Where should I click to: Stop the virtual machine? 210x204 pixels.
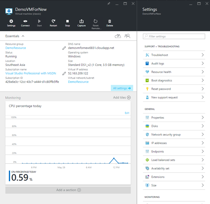(67, 21)
